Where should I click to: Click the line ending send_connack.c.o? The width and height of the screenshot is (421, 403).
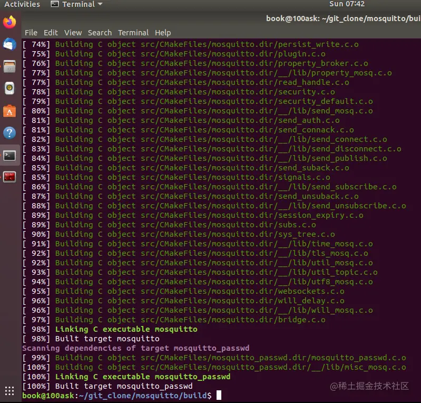click(188, 130)
